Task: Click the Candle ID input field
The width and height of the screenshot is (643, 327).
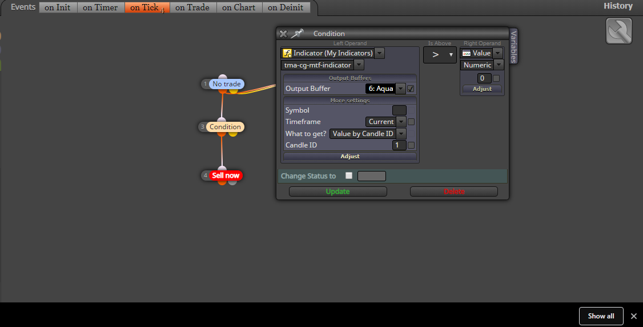Action: [x=399, y=145]
